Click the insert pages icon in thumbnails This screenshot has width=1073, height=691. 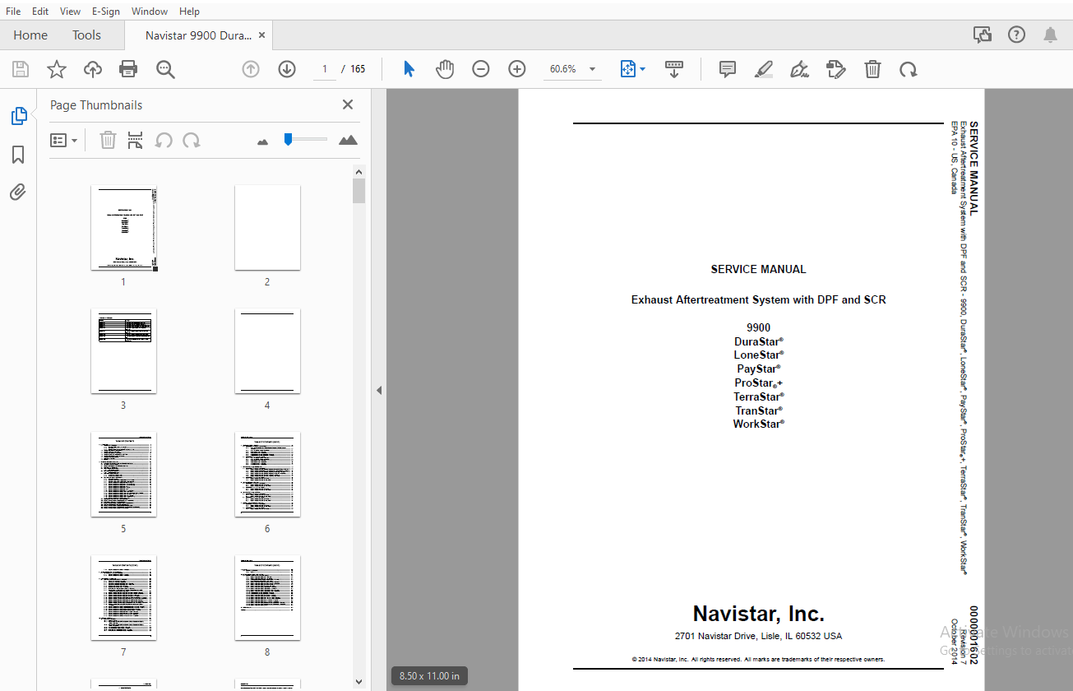(136, 141)
